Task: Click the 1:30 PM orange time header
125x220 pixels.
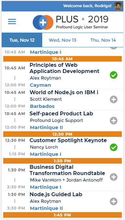Action: click(62, 161)
